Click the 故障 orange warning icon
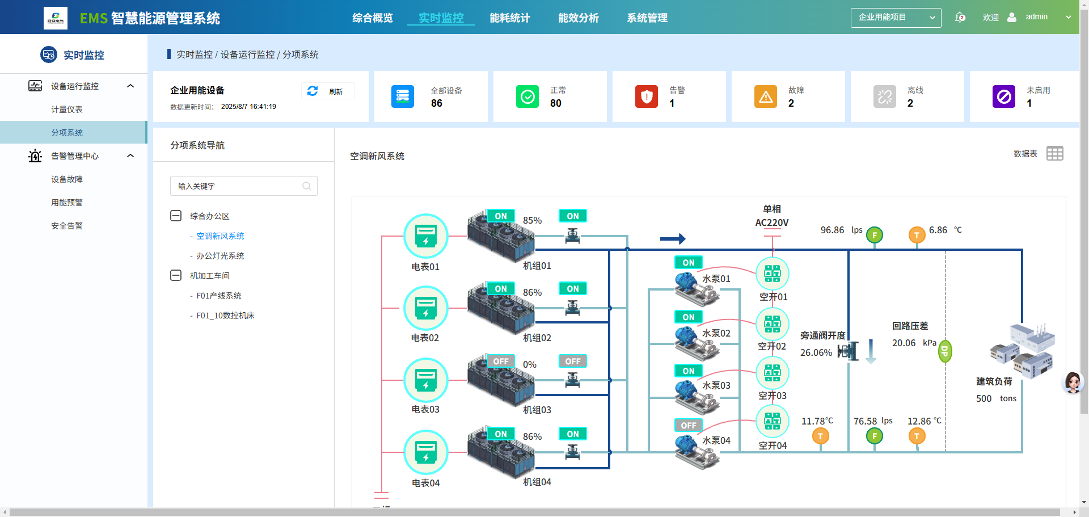The width and height of the screenshot is (1089, 517). click(765, 96)
